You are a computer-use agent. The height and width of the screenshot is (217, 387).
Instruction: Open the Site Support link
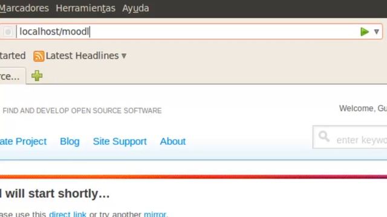click(x=120, y=142)
